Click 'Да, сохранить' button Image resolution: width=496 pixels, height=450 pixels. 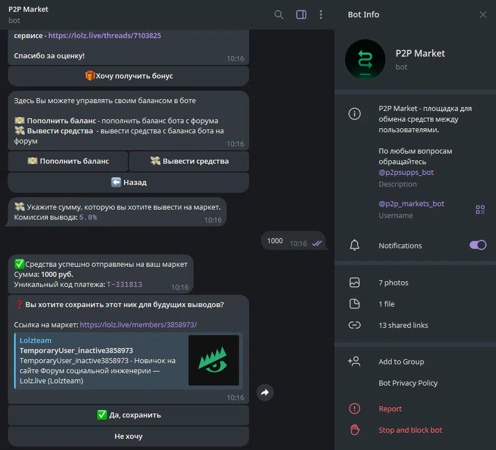[128, 415]
